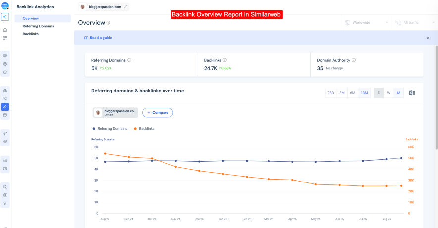438x228 pixels.
Task: Click the 5K referring domains value
Action: pos(95,68)
